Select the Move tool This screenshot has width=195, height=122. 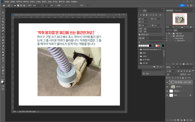point(3,12)
